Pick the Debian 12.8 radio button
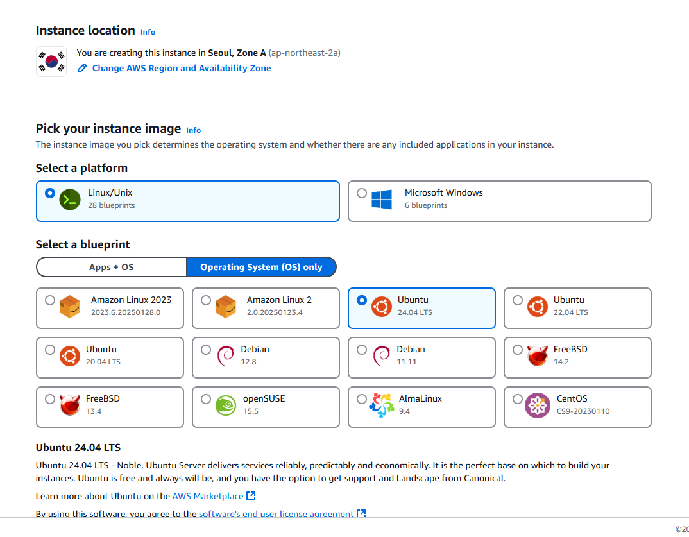689x537 pixels. (206, 350)
